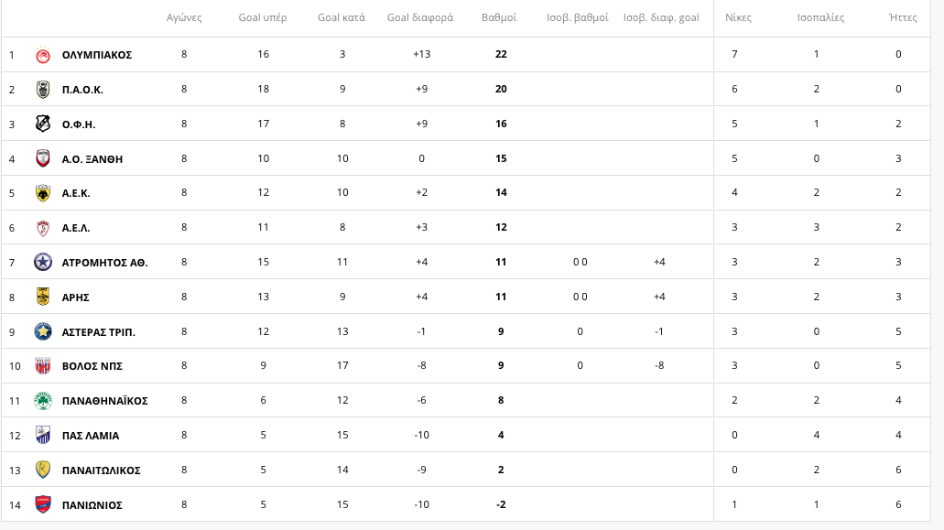Click the Goal υπέρ column header
944x530 pixels.
click(263, 18)
